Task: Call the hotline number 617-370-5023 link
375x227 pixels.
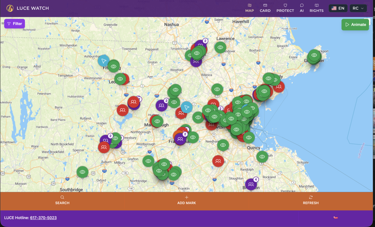Action: (x=43, y=218)
